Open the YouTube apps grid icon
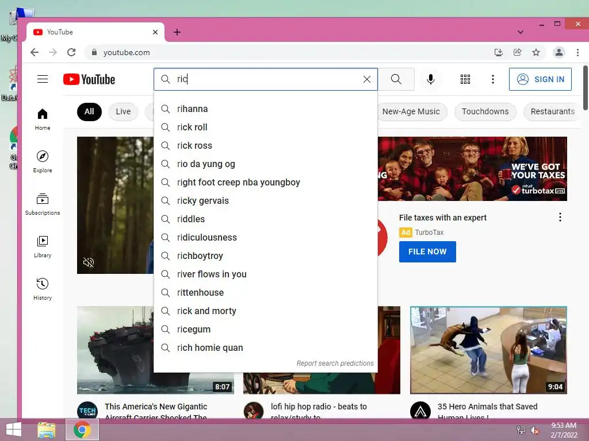589x441 pixels. coord(465,79)
